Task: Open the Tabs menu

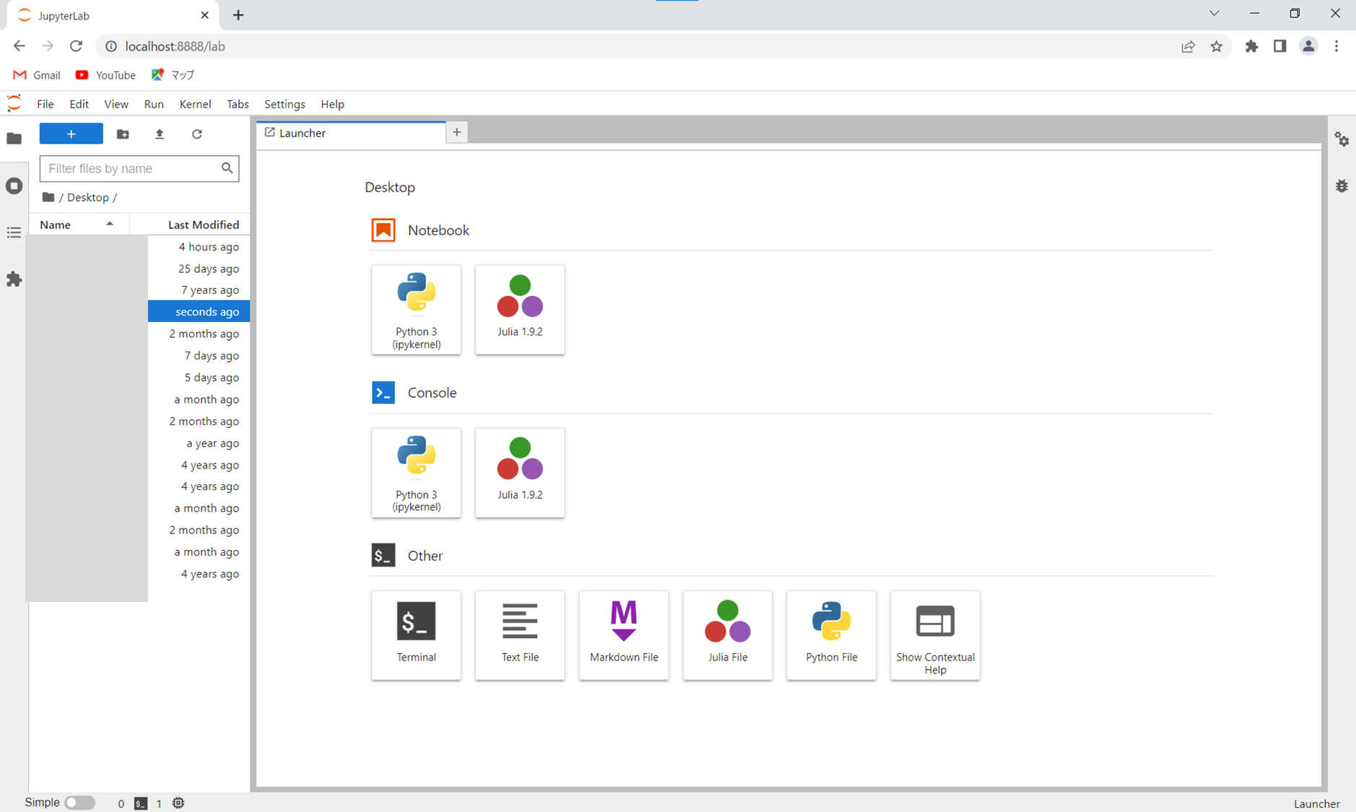Action: click(x=238, y=104)
